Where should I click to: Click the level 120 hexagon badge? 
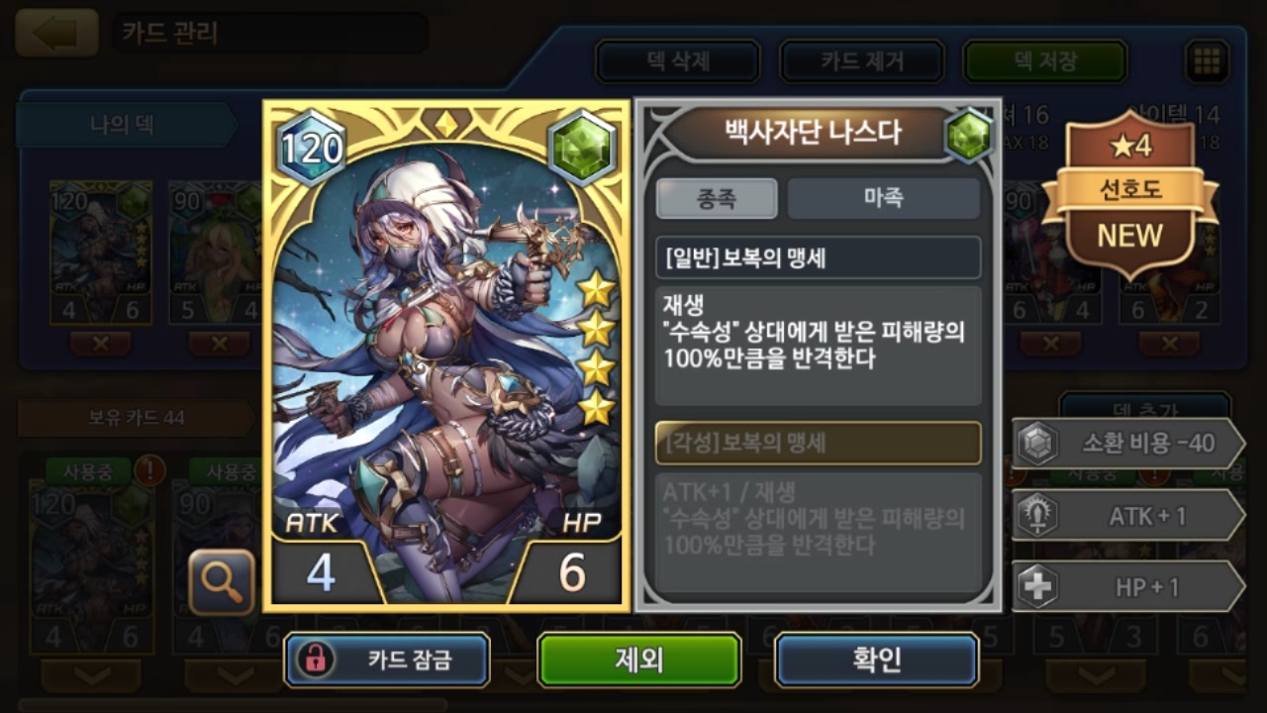[x=312, y=150]
